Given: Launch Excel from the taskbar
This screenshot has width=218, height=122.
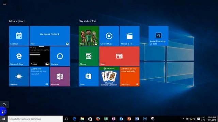Looking at the screenshot, I should click(106, 119).
